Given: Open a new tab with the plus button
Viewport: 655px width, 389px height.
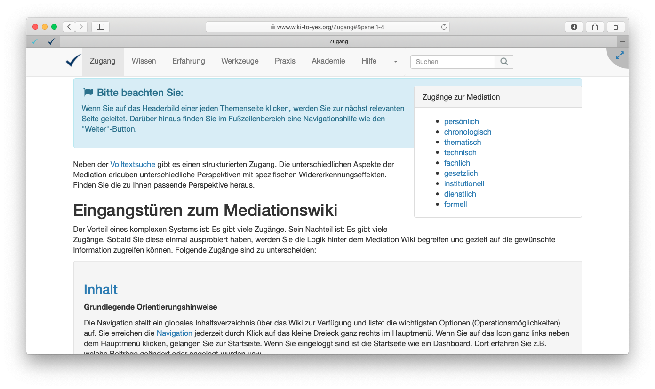Looking at the screenshot, I should [x=623, y=41].
